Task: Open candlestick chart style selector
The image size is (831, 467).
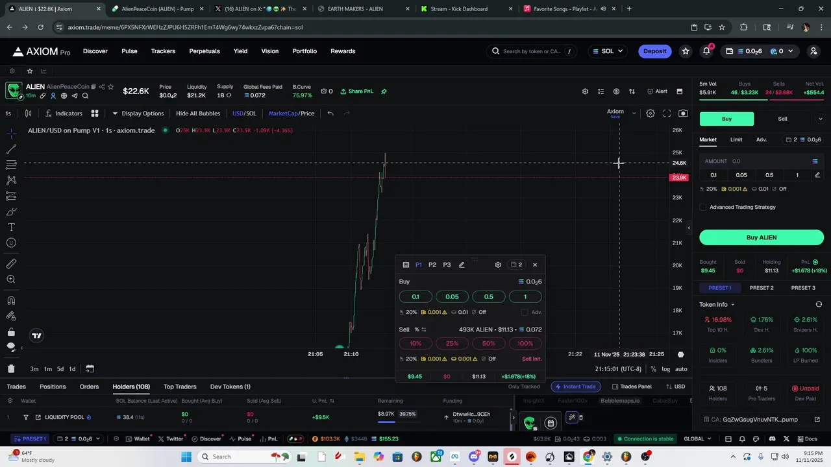Action: pos(28,114)
